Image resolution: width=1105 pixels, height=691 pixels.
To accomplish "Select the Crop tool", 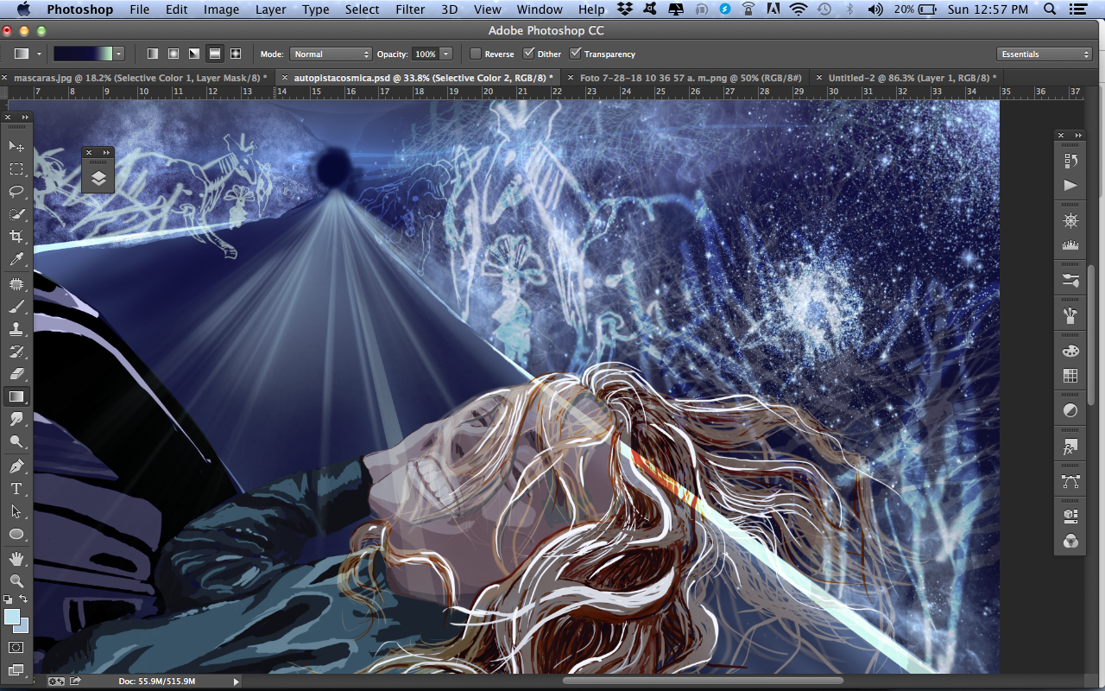I will (16, 237).
